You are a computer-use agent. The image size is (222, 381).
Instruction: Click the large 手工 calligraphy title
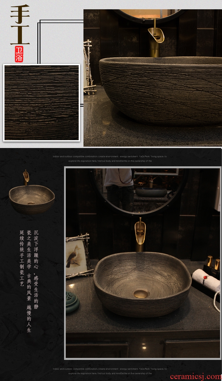20,25
